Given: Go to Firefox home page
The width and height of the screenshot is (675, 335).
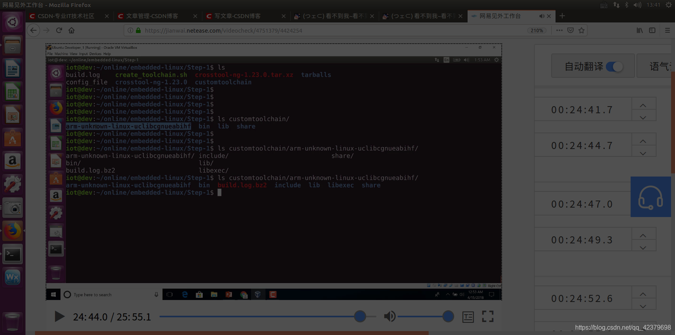Looking at the screenshot, I should coord(72,30).
